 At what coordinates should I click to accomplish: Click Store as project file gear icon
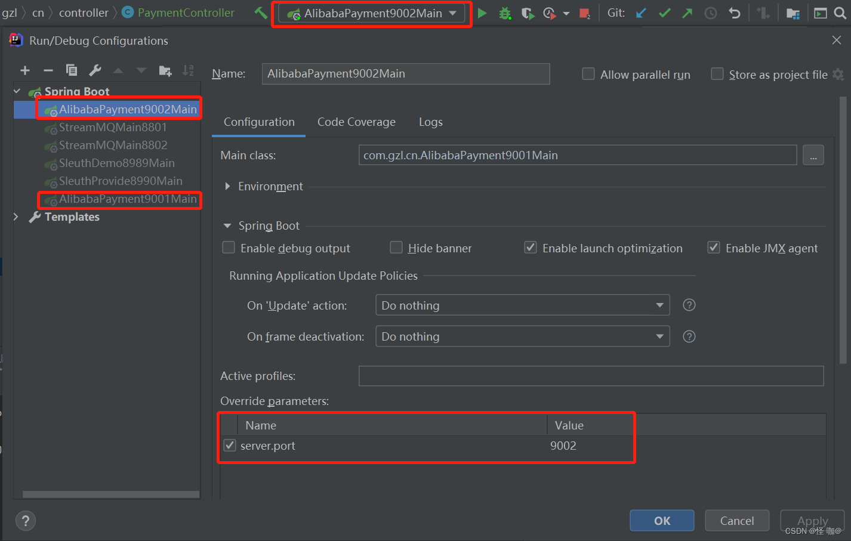pyautogui.click(x=838, y=75)
